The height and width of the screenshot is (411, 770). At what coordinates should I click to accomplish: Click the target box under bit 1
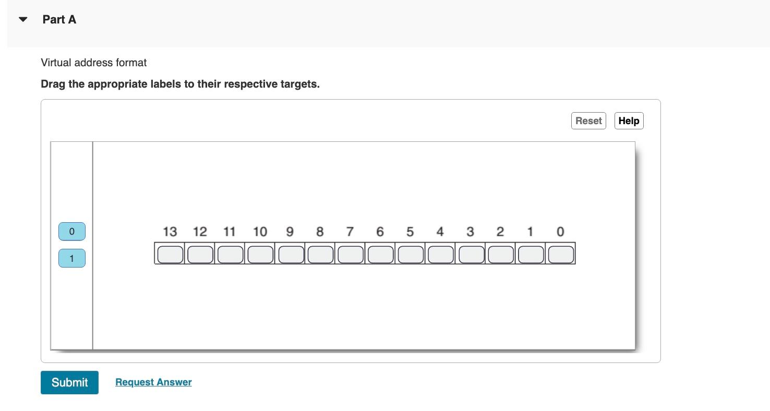click(x=531, y=255)
